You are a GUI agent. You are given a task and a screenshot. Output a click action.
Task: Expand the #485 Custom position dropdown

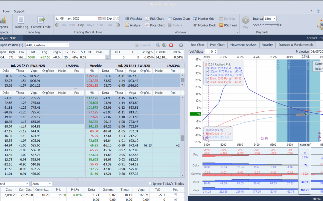tap(67, 45)
